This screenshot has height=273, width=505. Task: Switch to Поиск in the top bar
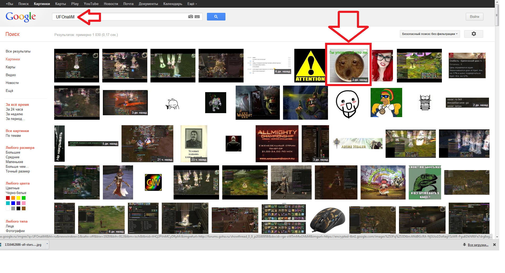point(23,4)
